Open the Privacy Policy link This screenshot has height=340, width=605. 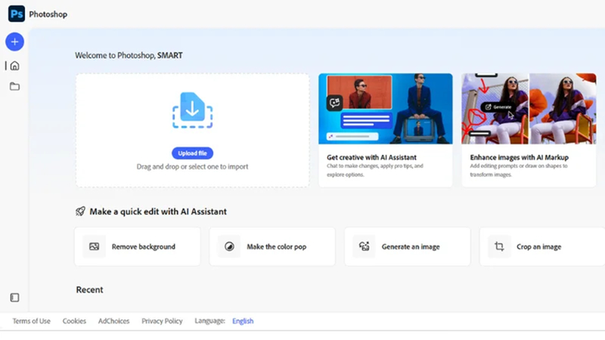[x=162, y=321]
